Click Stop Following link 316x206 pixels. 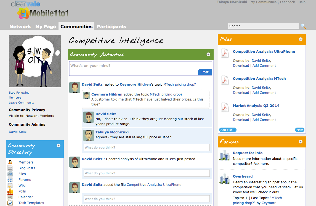(x=19, y=93)
